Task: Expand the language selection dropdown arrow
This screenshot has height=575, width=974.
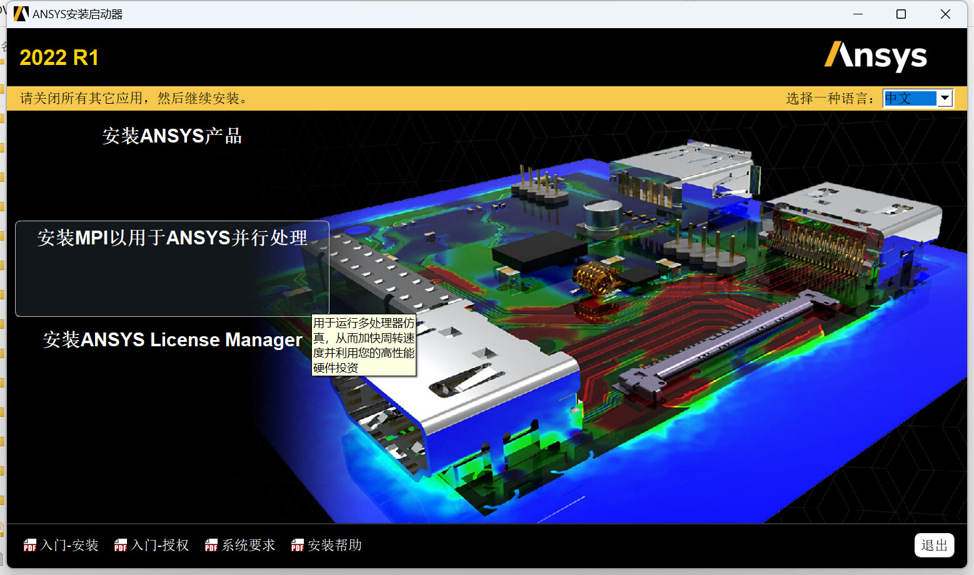Action: (x=945, y=98)
